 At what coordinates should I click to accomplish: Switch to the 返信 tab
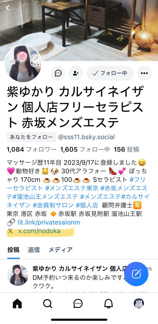(x=34, y=250)
